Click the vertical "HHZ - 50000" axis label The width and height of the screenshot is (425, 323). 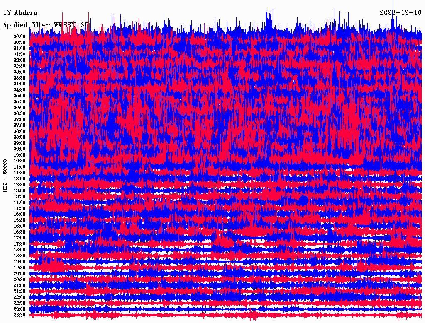tap(5, 175)
